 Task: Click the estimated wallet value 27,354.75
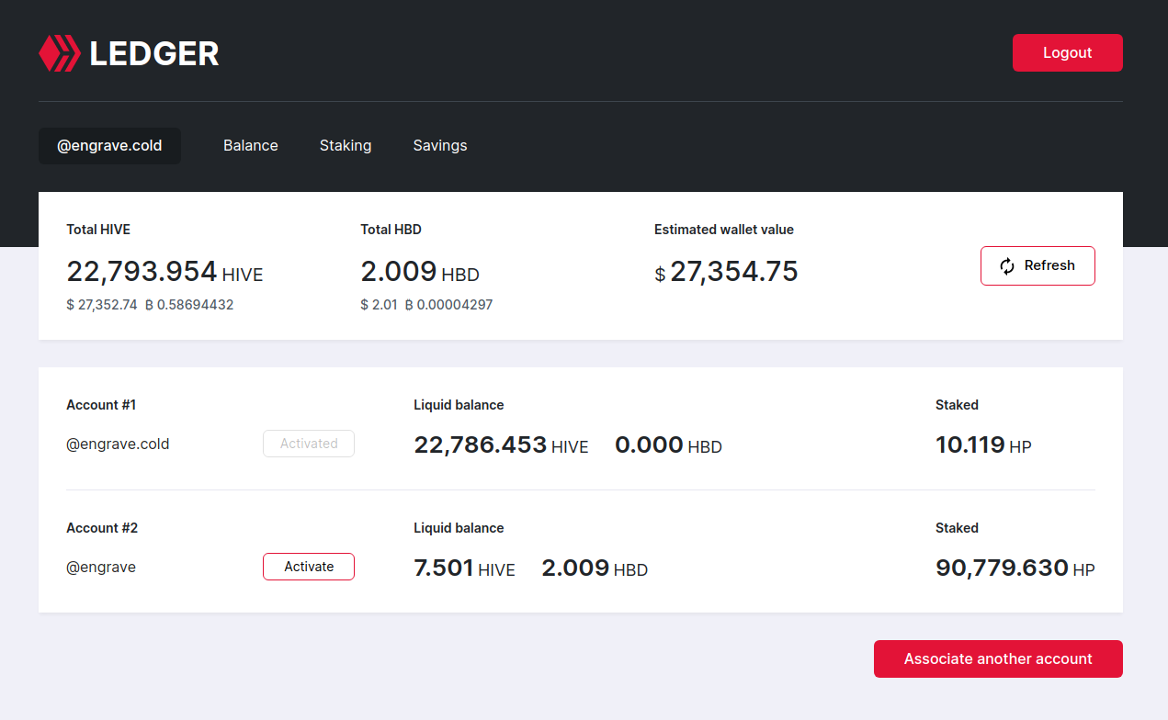[x=734, y=271]
